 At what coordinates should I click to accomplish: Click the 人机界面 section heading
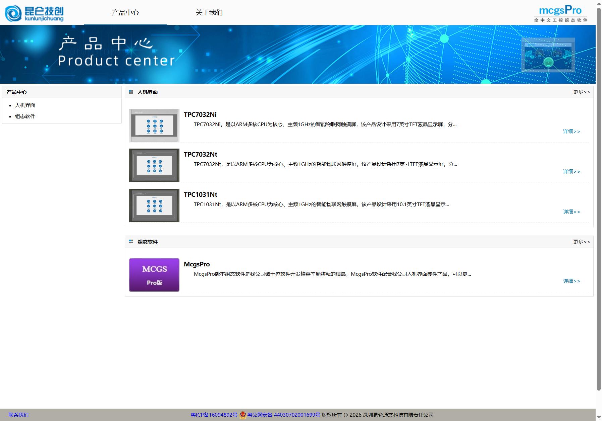click(148, 92)
